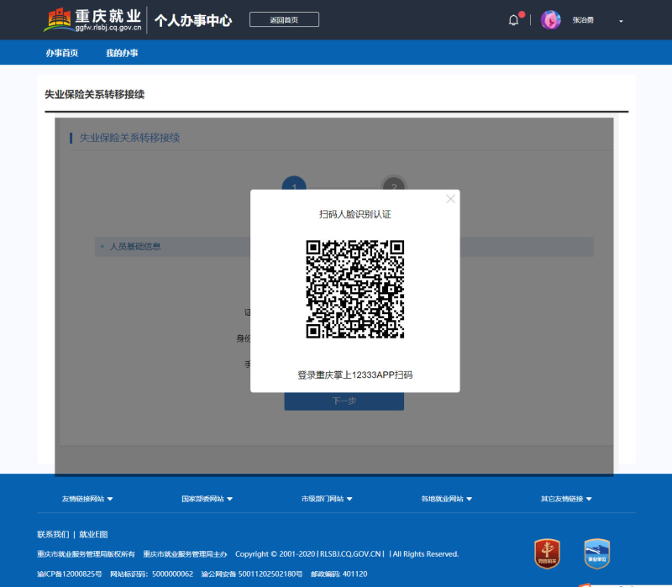Click the notification bell icon

513,20
